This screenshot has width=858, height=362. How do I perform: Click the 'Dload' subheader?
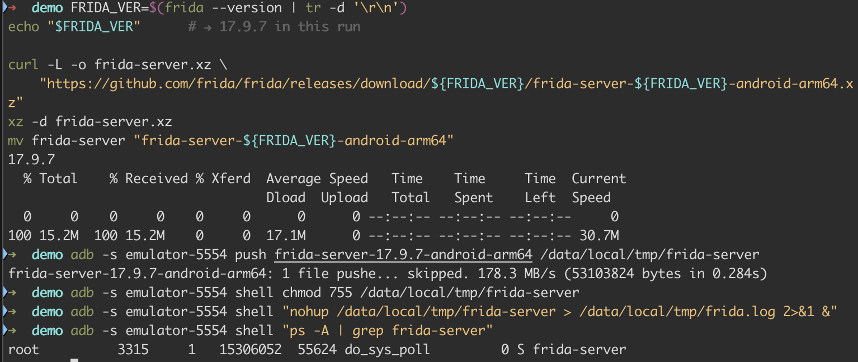pyautogui.click(x=286, y=198)
